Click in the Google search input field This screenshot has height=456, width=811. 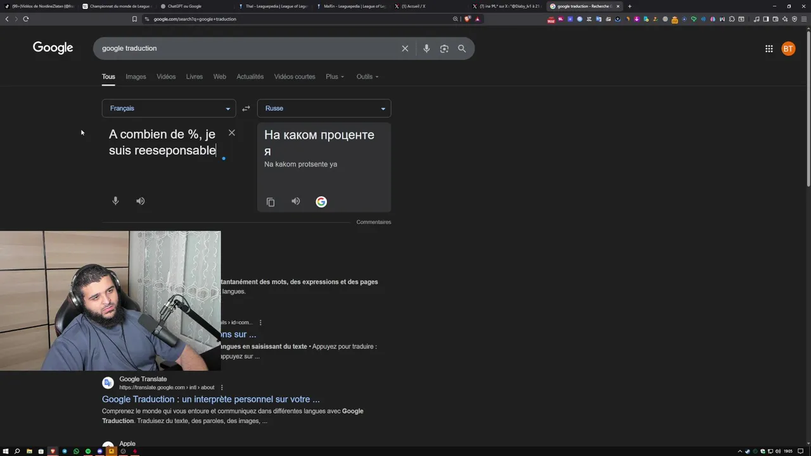coord(247,48)
